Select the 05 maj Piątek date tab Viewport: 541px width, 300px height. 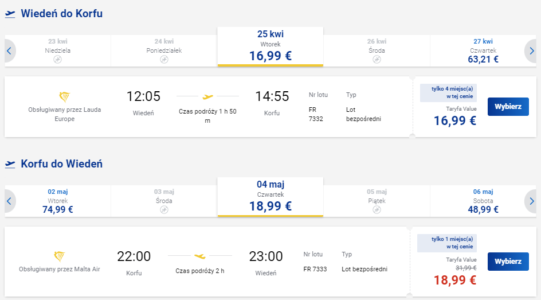(377, 201)
